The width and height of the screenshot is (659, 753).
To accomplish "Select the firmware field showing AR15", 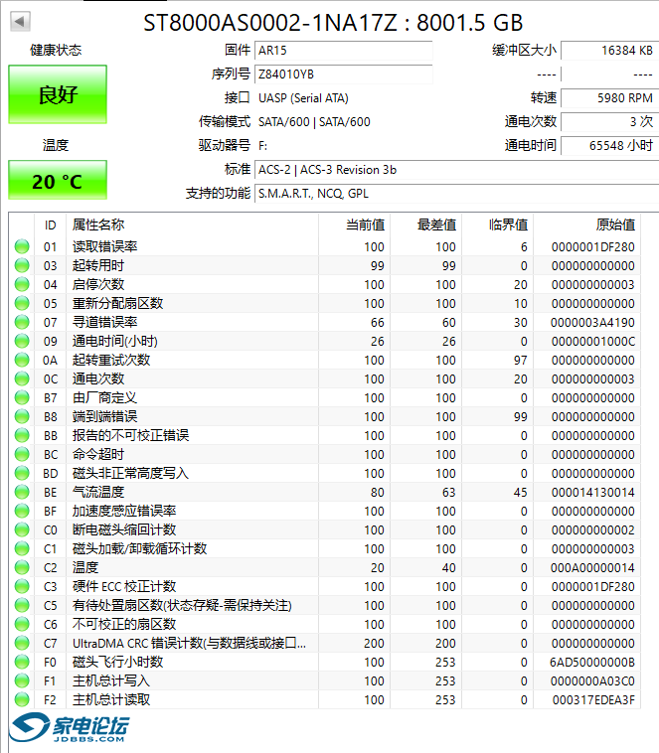I will [343, 51].
